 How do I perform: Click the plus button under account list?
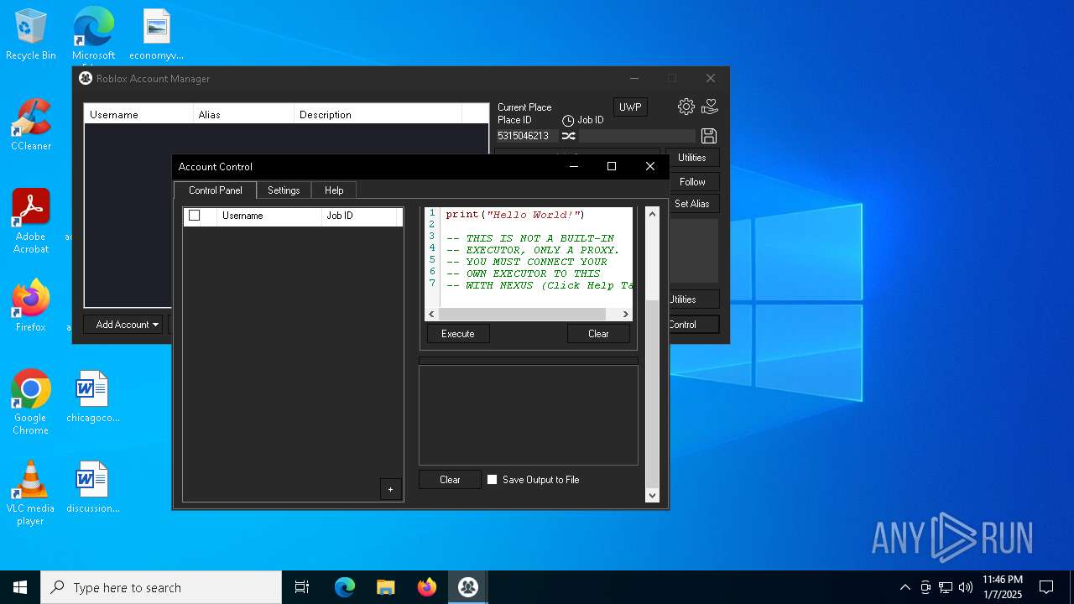[x=390, y=489]
